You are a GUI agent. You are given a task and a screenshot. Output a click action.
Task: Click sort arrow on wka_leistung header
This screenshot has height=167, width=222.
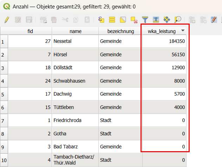[183, 30]
